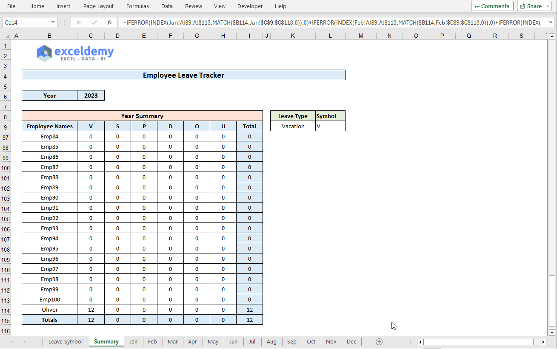The width and height of the screenshot is (557, 349).
Task: Open the Comments pane
Action: pos(492,6)
